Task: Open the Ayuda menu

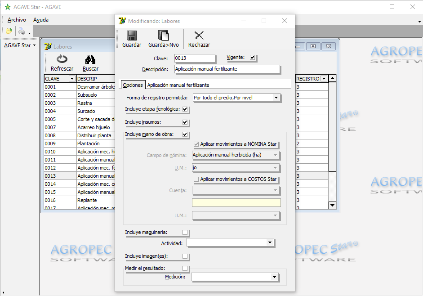Action: pyautogui.click(x=41, y=20)
